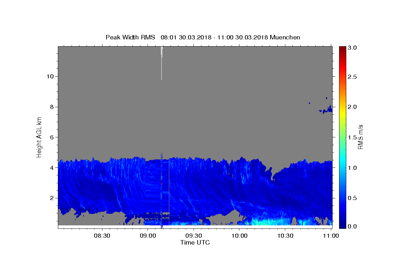Click the small blue cloud patch near 8 km

(x=326, y=110)
